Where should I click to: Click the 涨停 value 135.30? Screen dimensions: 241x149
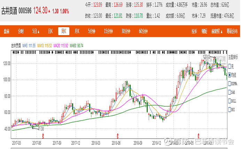click(x=139, y=5)
